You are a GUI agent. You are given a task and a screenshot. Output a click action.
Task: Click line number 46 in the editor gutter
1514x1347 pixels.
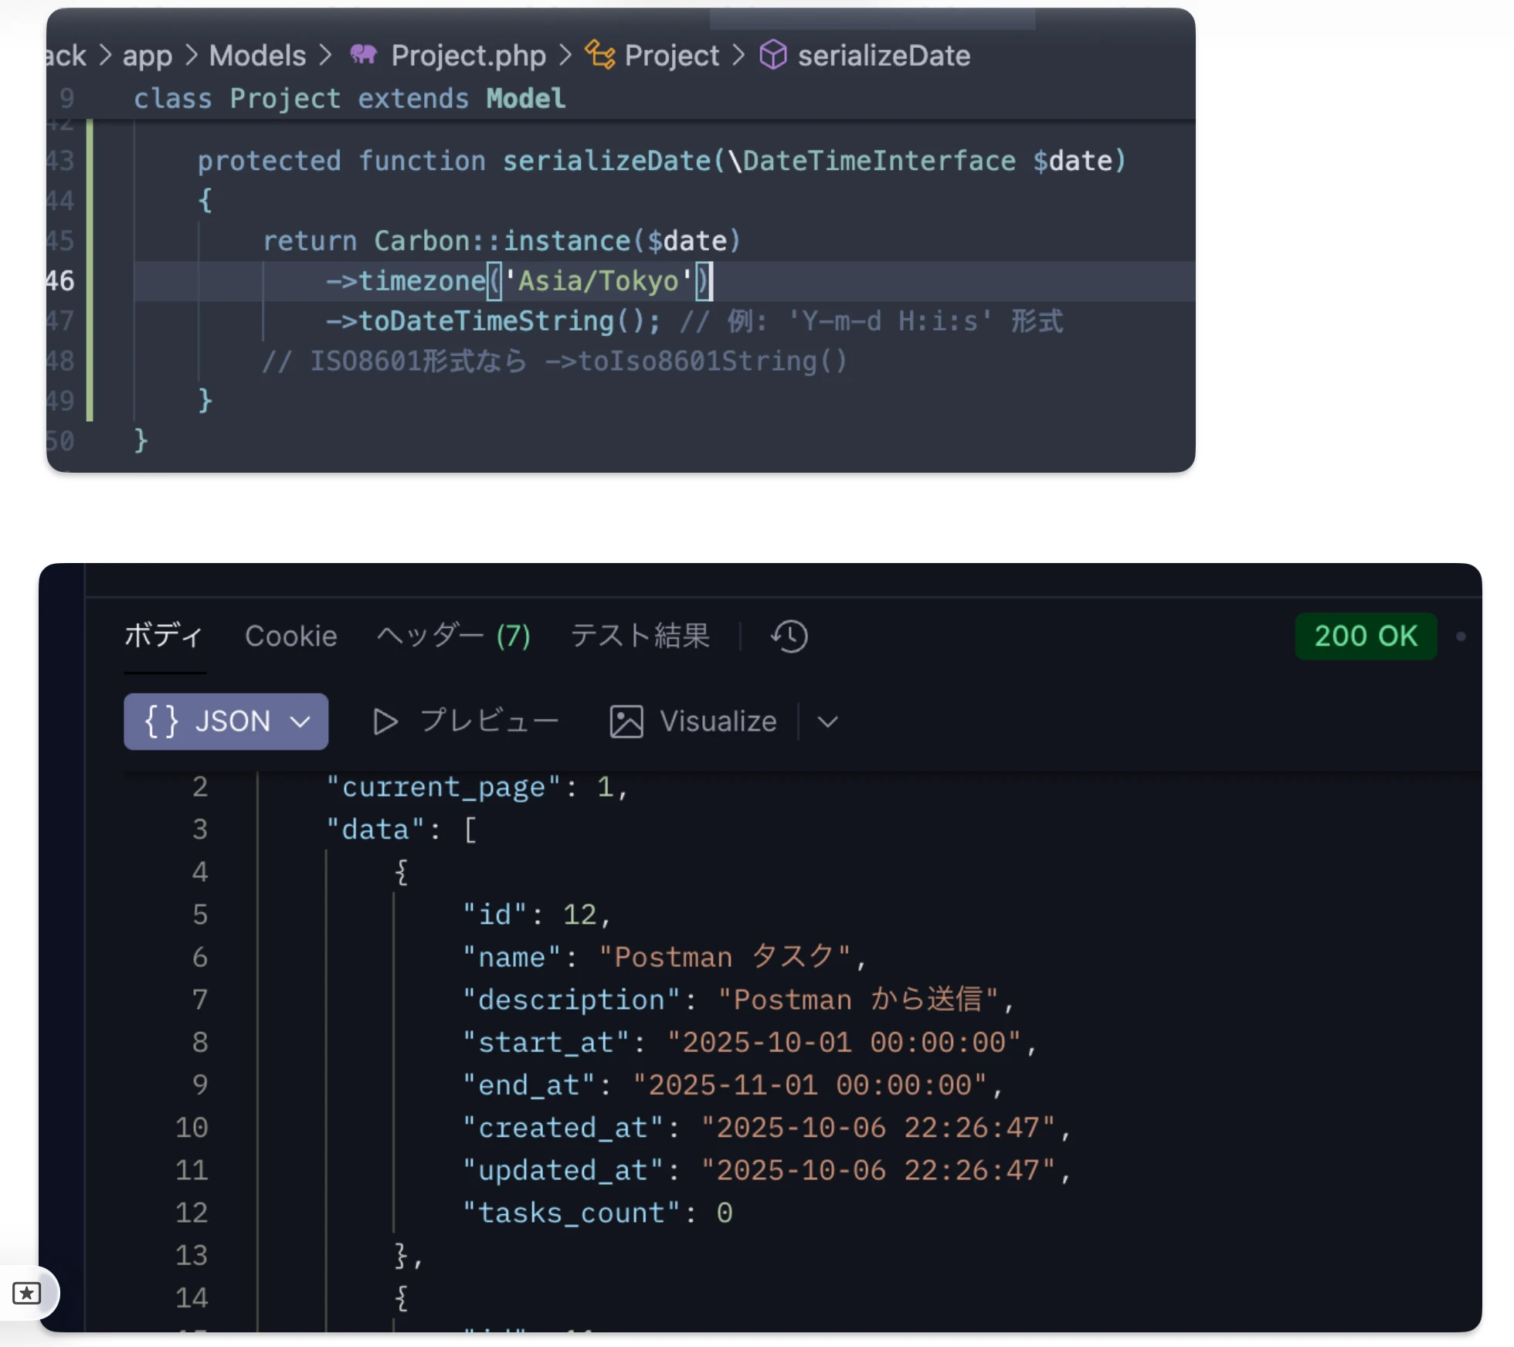(59, 280)
